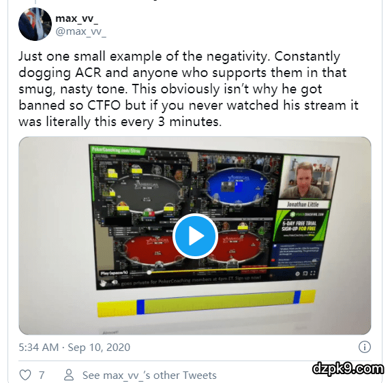Click the person silhouette icon
Viewport: 390px width, 383px height.
[x=69, y=375]
